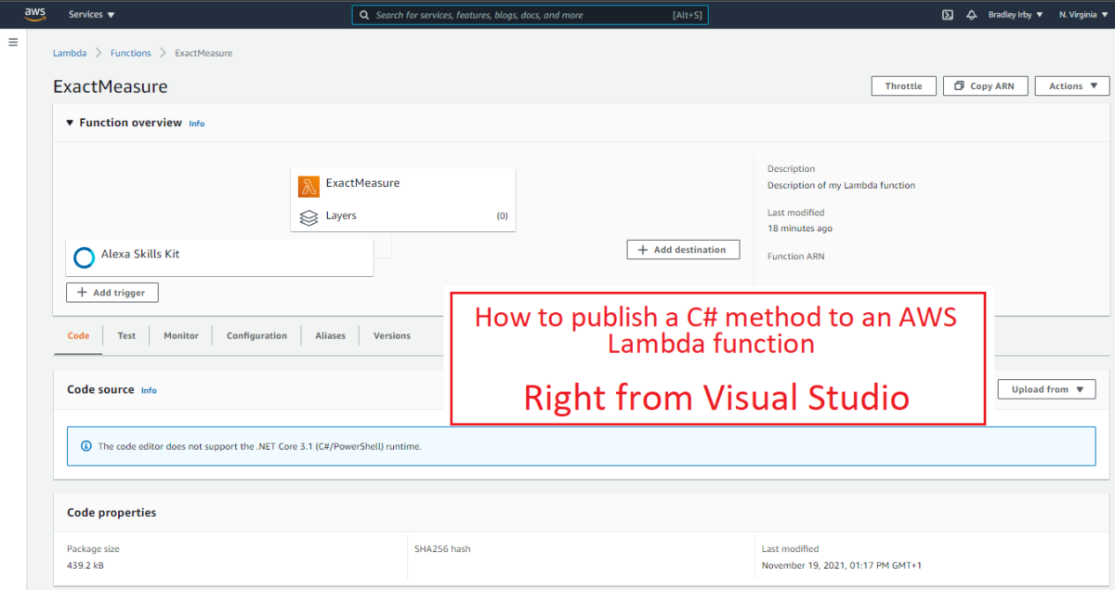Click the Copy ARN button
Image resolution: width=1115 pixels, height=590 pixels.
[985, 85]
